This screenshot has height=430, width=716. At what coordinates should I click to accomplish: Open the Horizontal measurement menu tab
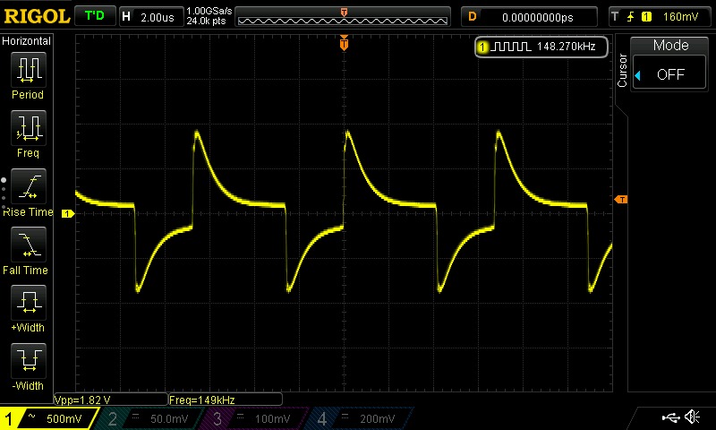27,41
